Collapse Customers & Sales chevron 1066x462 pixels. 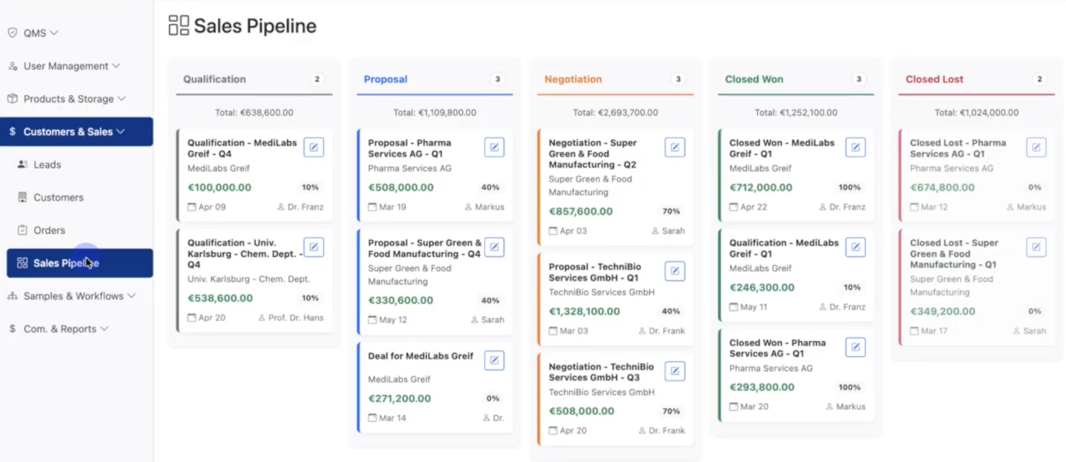[x=121, y=131]
